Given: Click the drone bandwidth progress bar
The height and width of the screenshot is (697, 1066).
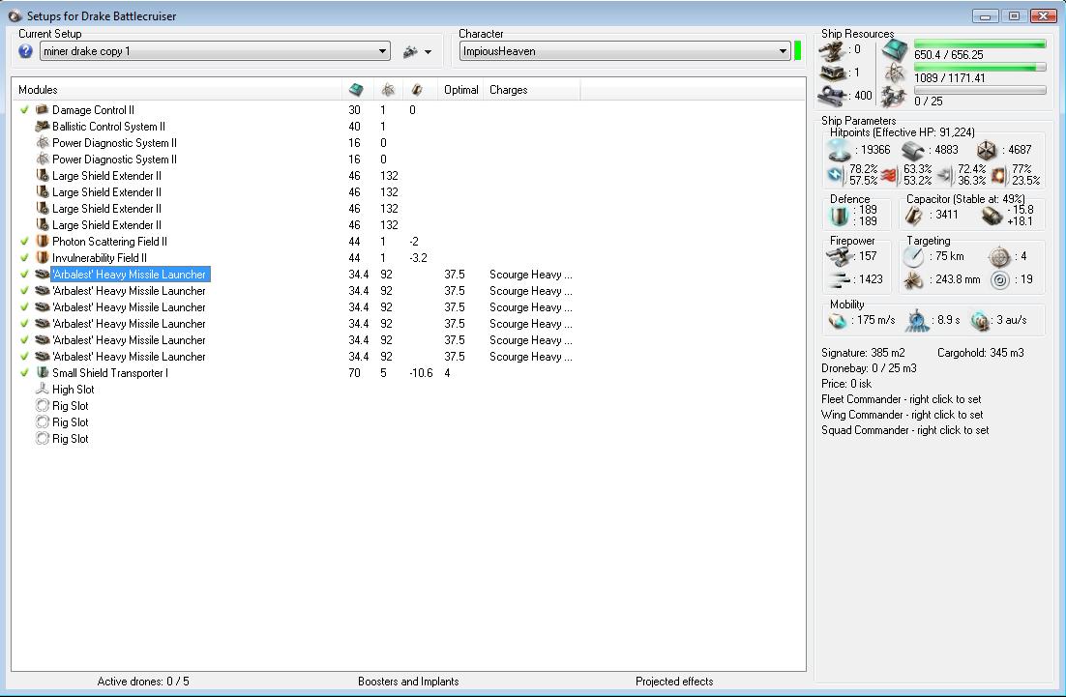Looking at the screenshot, I should [980, 90].
